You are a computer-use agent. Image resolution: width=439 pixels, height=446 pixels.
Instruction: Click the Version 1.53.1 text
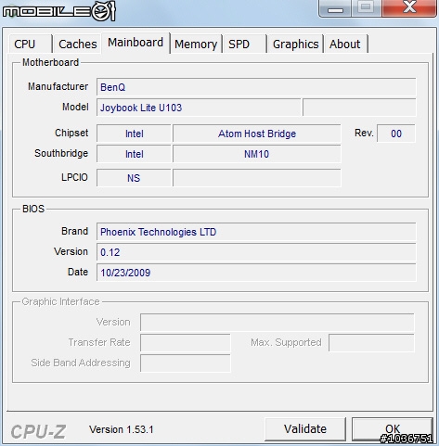coord(122,429)
